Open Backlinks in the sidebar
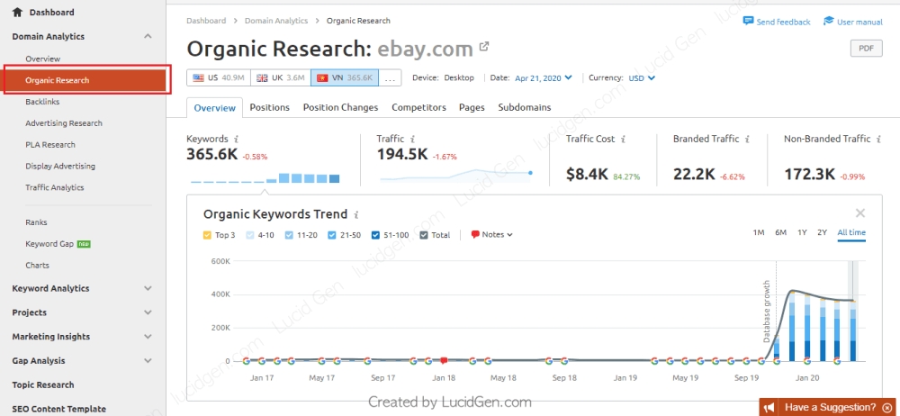The height and width of the screenshot is (416, 900). click(42, 102)
